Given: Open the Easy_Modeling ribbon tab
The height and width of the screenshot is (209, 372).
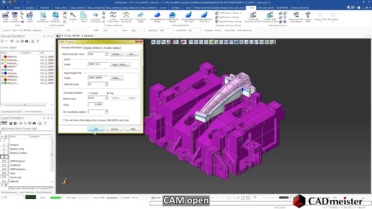Looking at the screenshot, I should point(96,8).
